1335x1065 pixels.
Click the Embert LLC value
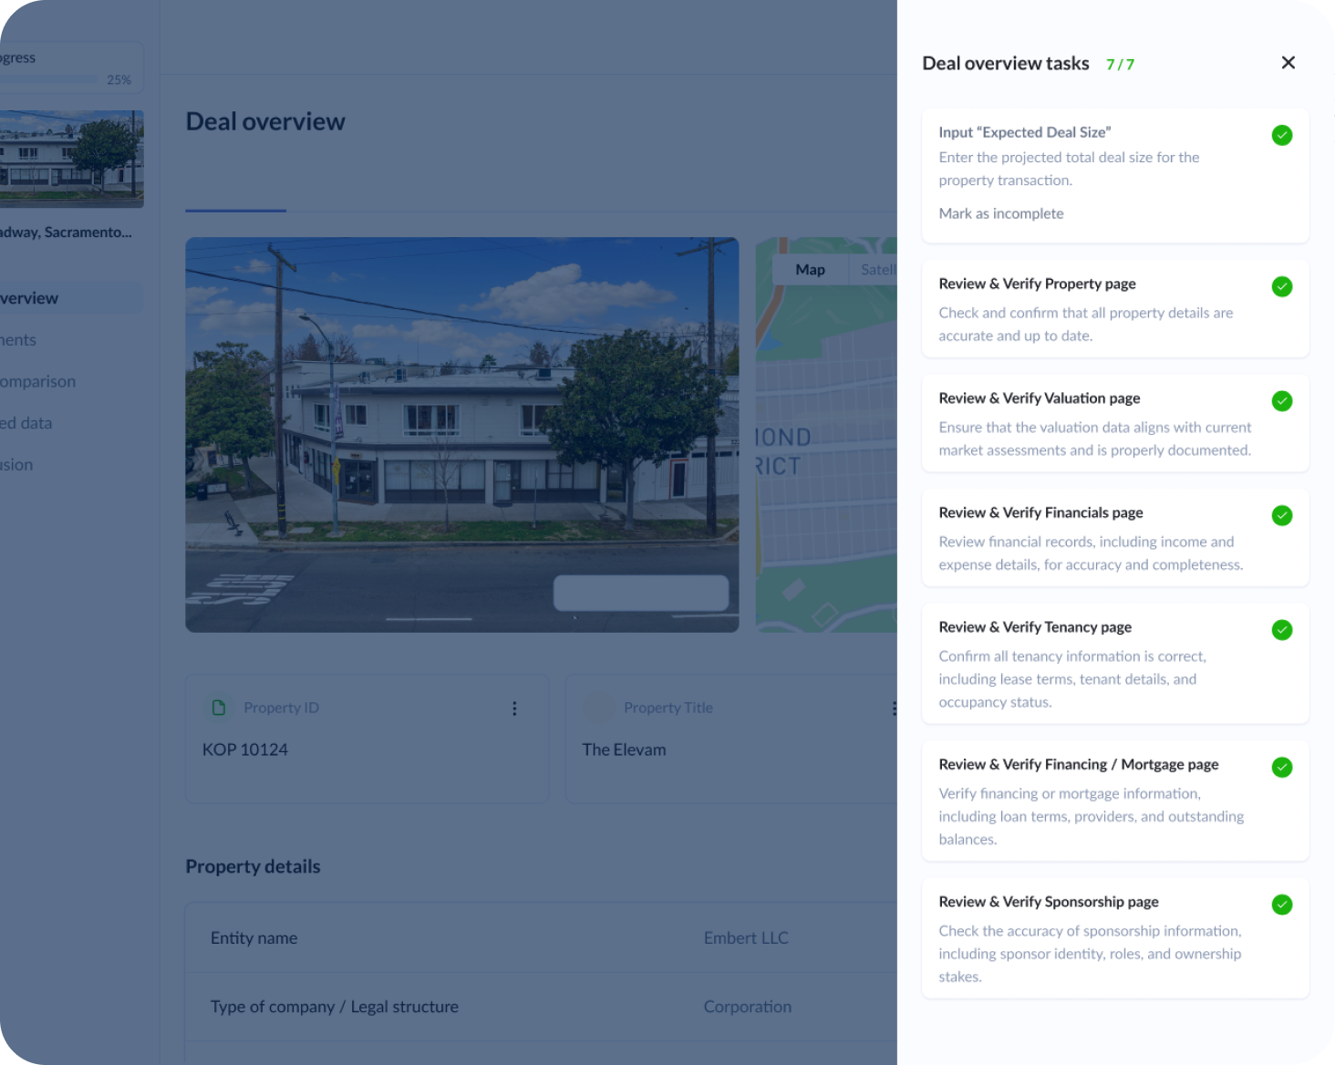point(746,938)
